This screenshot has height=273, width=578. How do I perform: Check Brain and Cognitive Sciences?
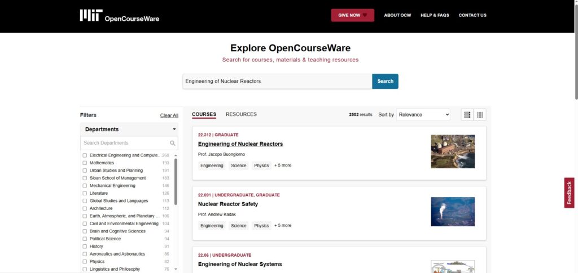click(x=85, y=231)
